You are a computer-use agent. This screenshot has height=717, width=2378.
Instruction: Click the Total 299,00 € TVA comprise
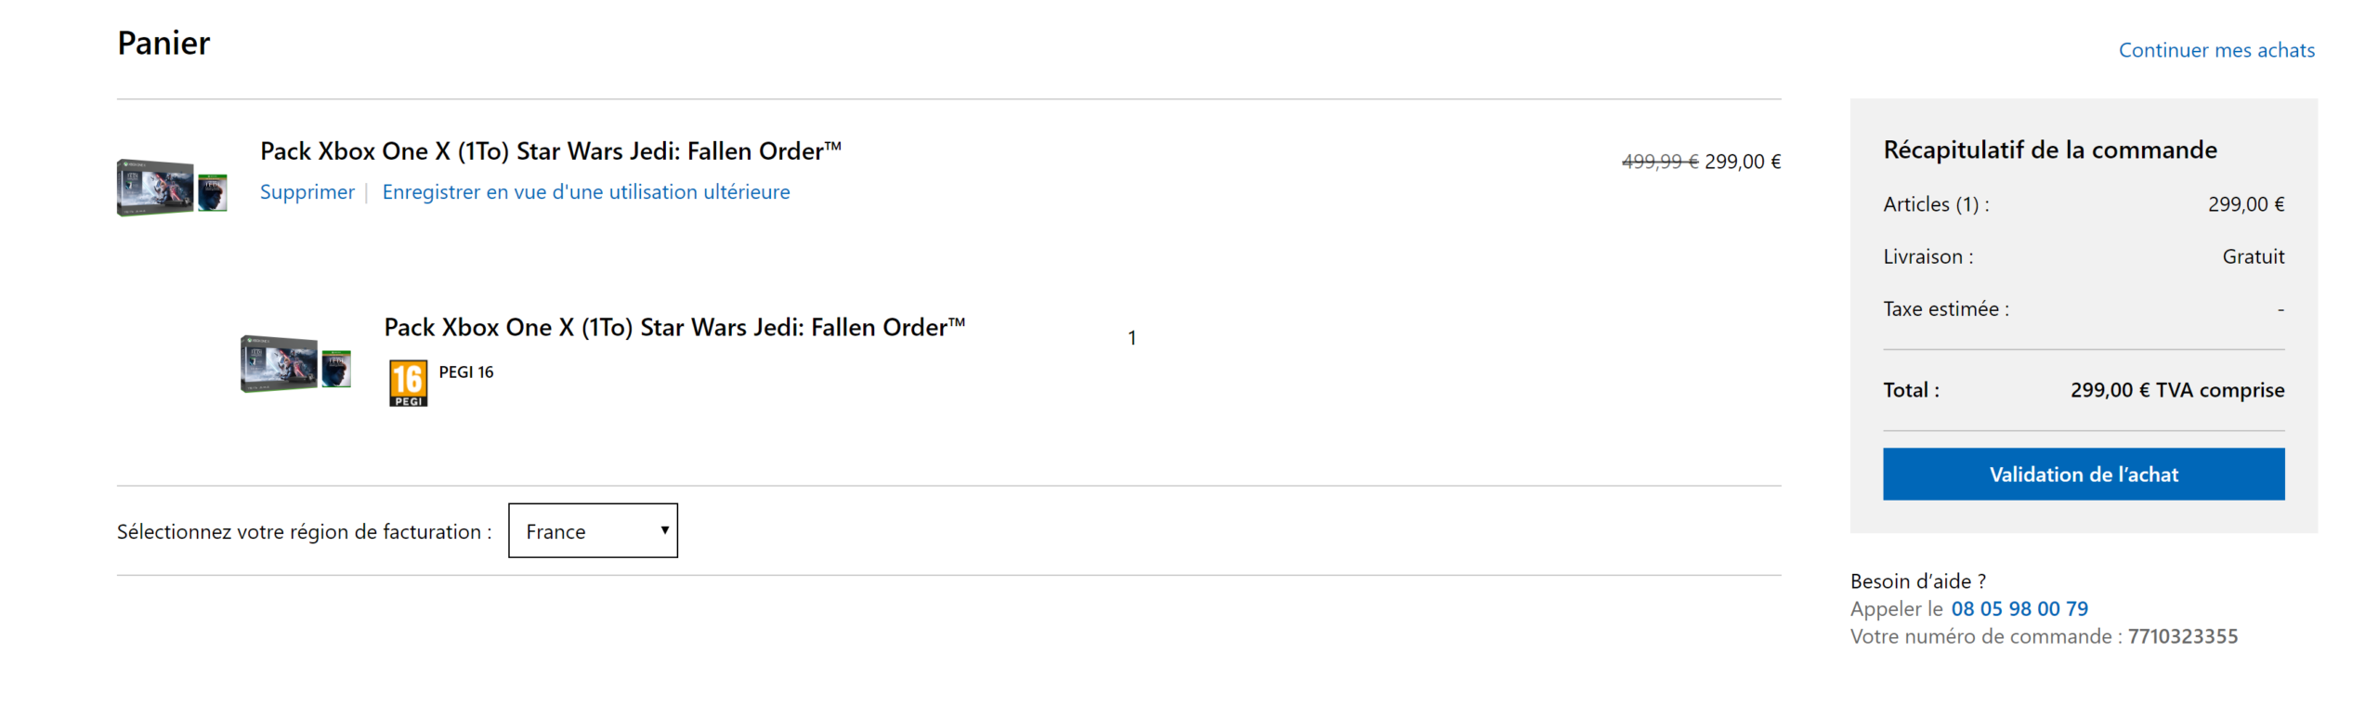[x=2175, y=390]
